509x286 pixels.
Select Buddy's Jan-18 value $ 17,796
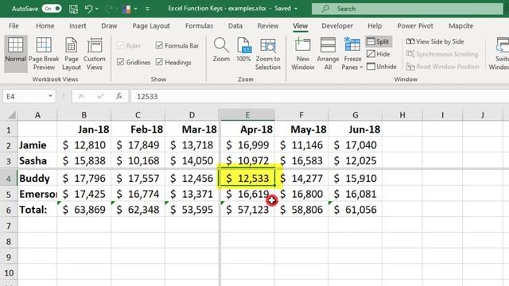coord(84,178)
